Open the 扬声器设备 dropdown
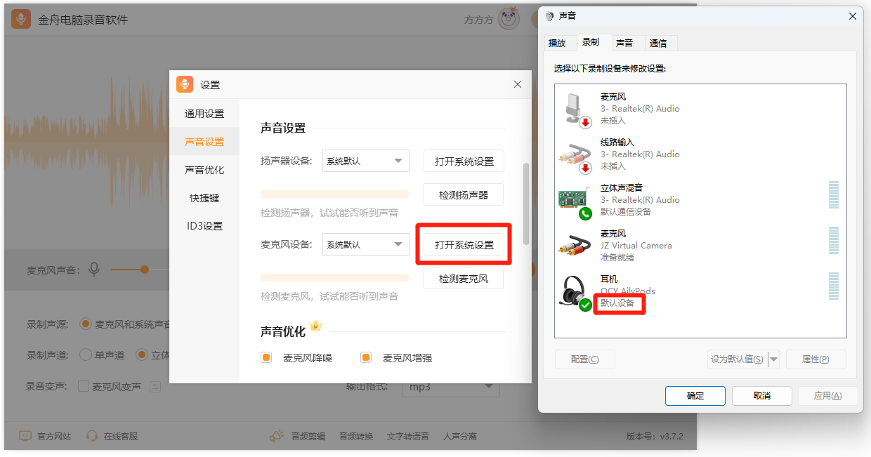This screenshot has width=871, height=457. pos(366,161)
